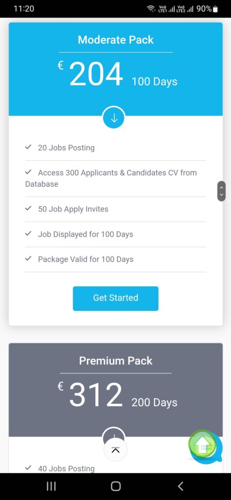Select the Premium Pack heading
Screen dimensions: 231x500
tap(115, 361)
